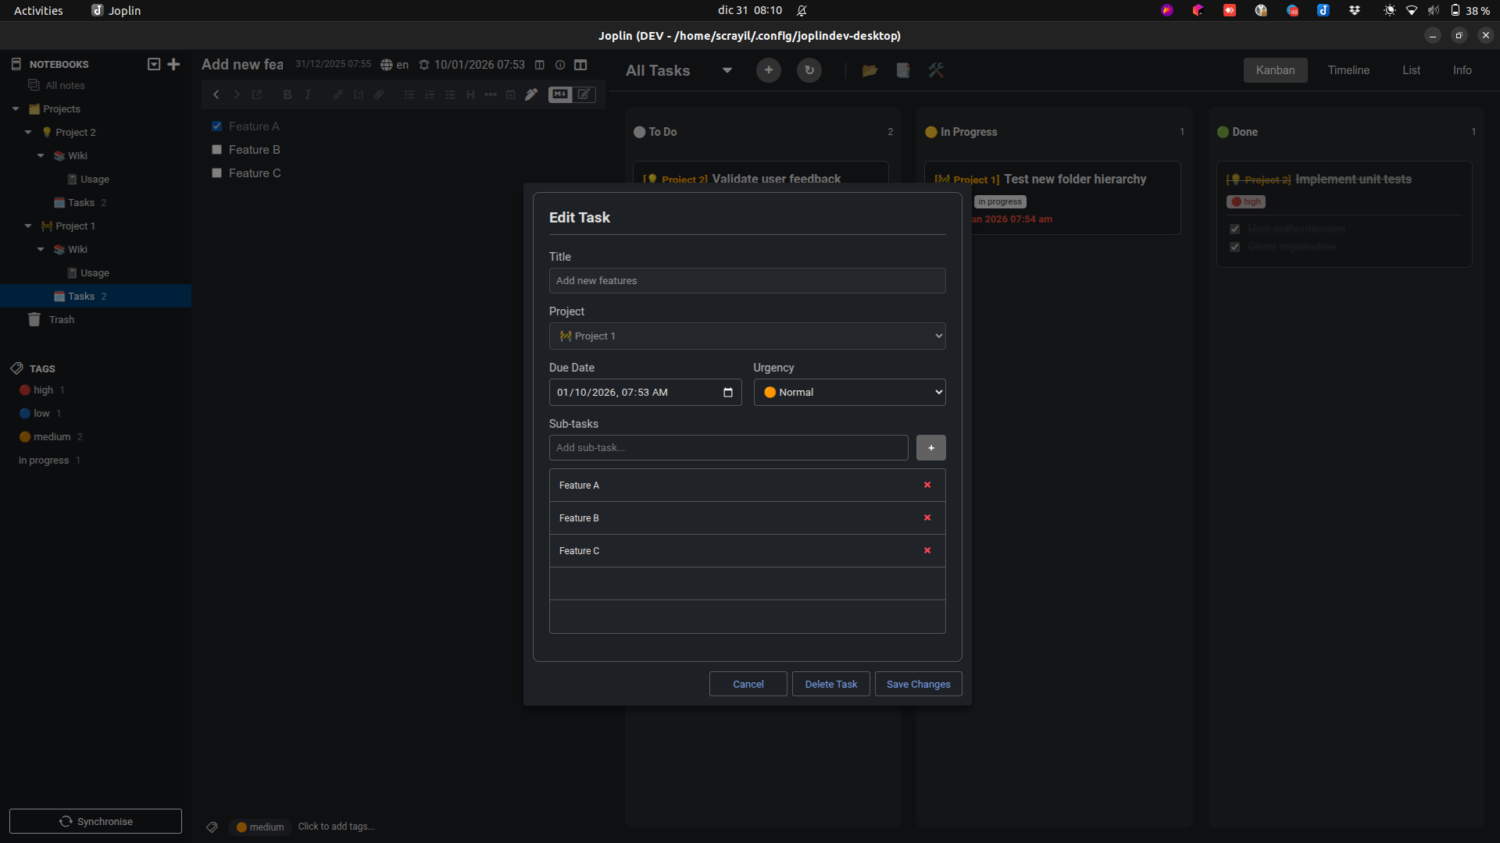Click the alarm bell icon in note header
Viewport: 1500px width, 843px height.
424,65
